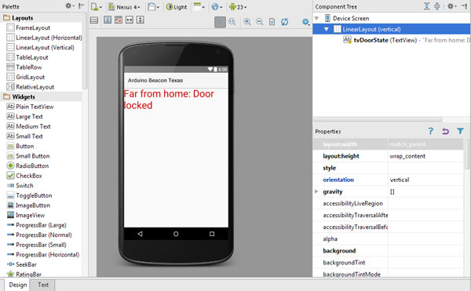Click the Properties panel vertical scrollbar
Screen dimensions: 471x291
point(467,154)
